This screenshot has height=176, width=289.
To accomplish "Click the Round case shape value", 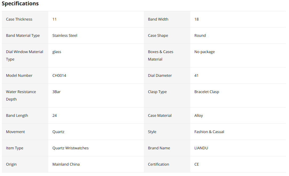I will (x=200, y=35).
